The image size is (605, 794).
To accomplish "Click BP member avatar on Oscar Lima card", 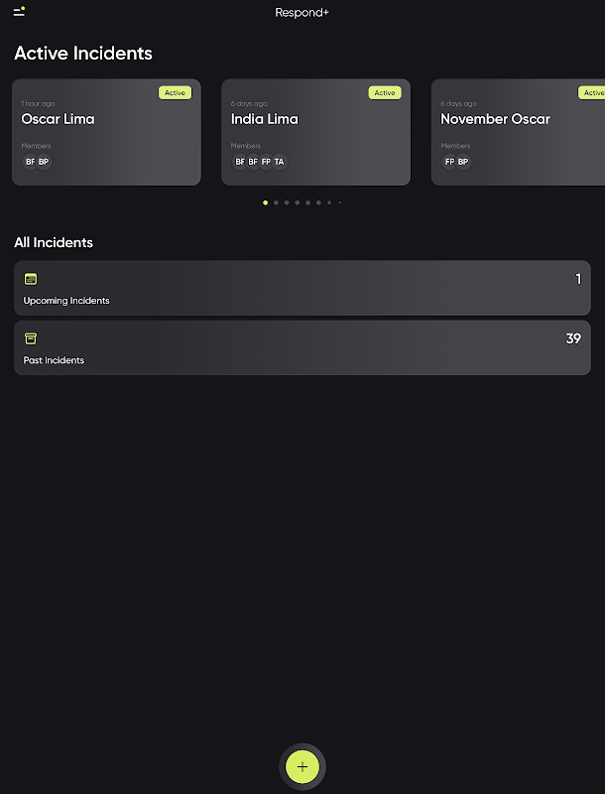I will (44, 162).
